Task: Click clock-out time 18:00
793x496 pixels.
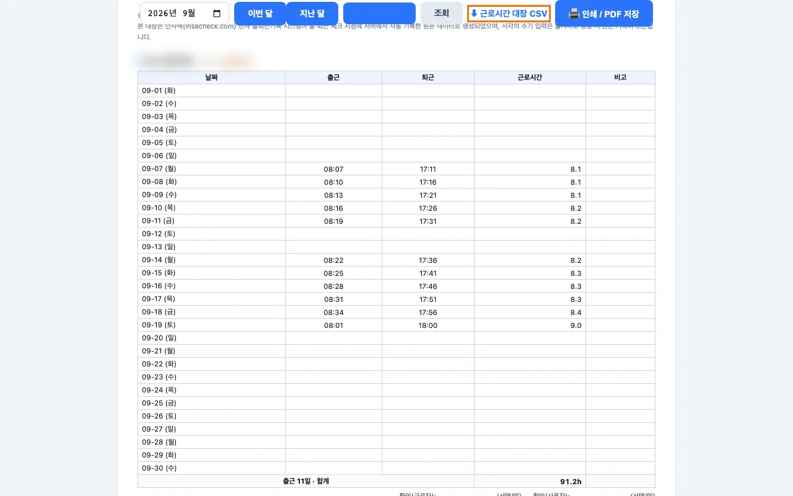Action: (428, 325)
